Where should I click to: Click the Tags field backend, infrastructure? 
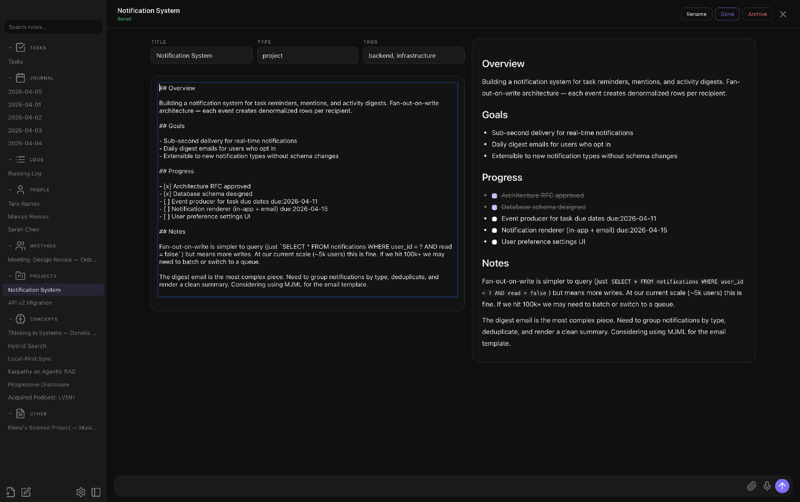(414, 56)
